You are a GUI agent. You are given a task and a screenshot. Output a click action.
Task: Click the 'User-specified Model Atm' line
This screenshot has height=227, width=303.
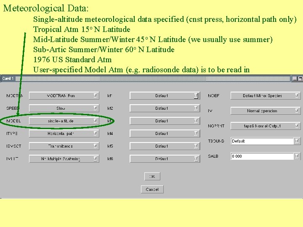tap(141, 70)
